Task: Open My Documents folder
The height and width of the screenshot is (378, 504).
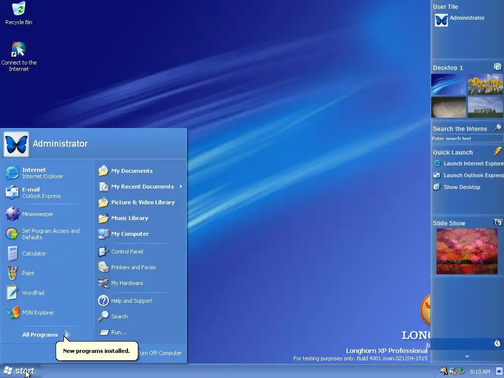Action: pos(126,171)
